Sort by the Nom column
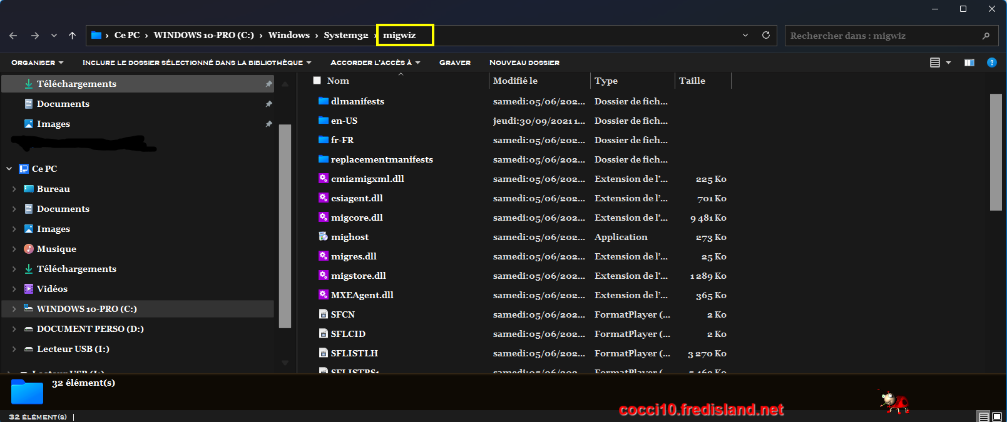The width and height of the screenshot is (1007, 422). (338, 81)
